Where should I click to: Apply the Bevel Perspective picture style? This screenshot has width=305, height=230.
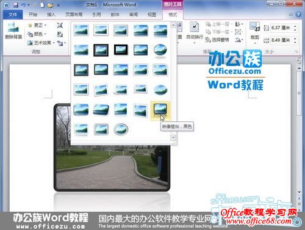click(101, 110)
